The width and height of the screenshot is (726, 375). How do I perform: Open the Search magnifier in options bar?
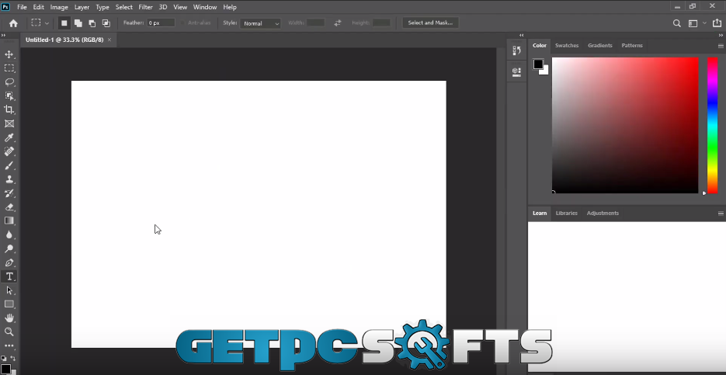click(x=676, y=23)
